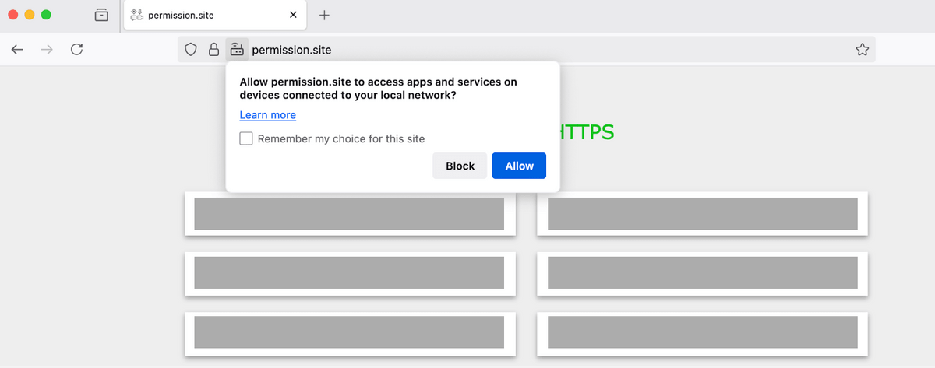Reload the current page
The image size is (935, 368).
[76, 50]
